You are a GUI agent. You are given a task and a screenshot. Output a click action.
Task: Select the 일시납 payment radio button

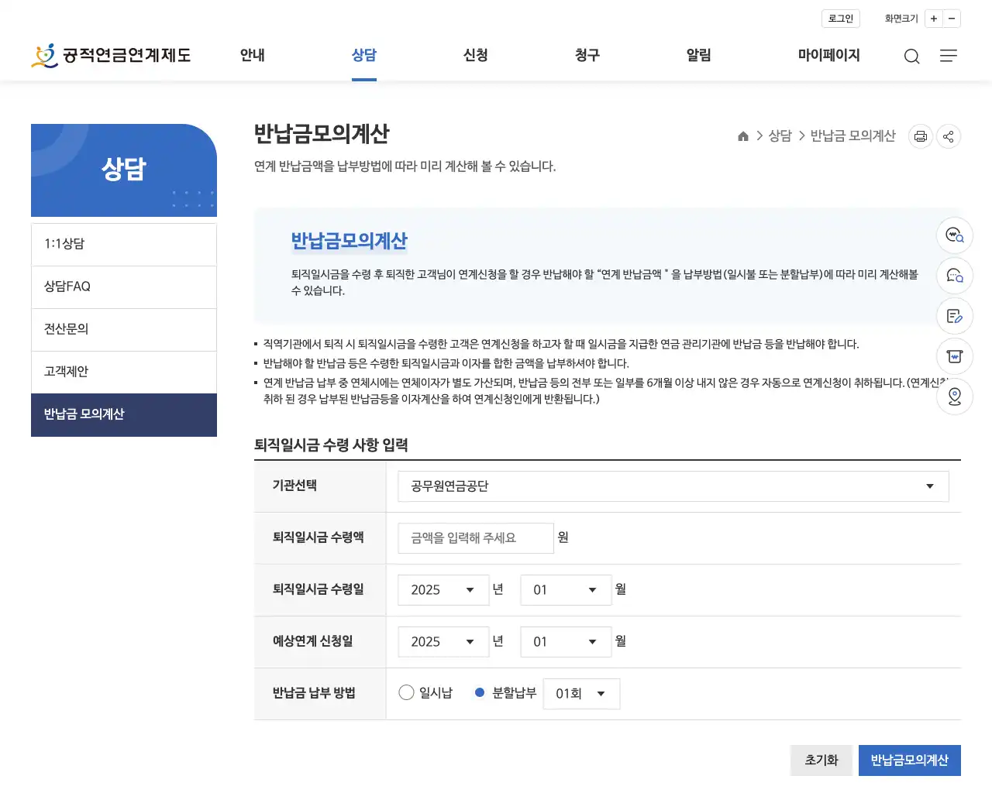(x=406, y=692)
